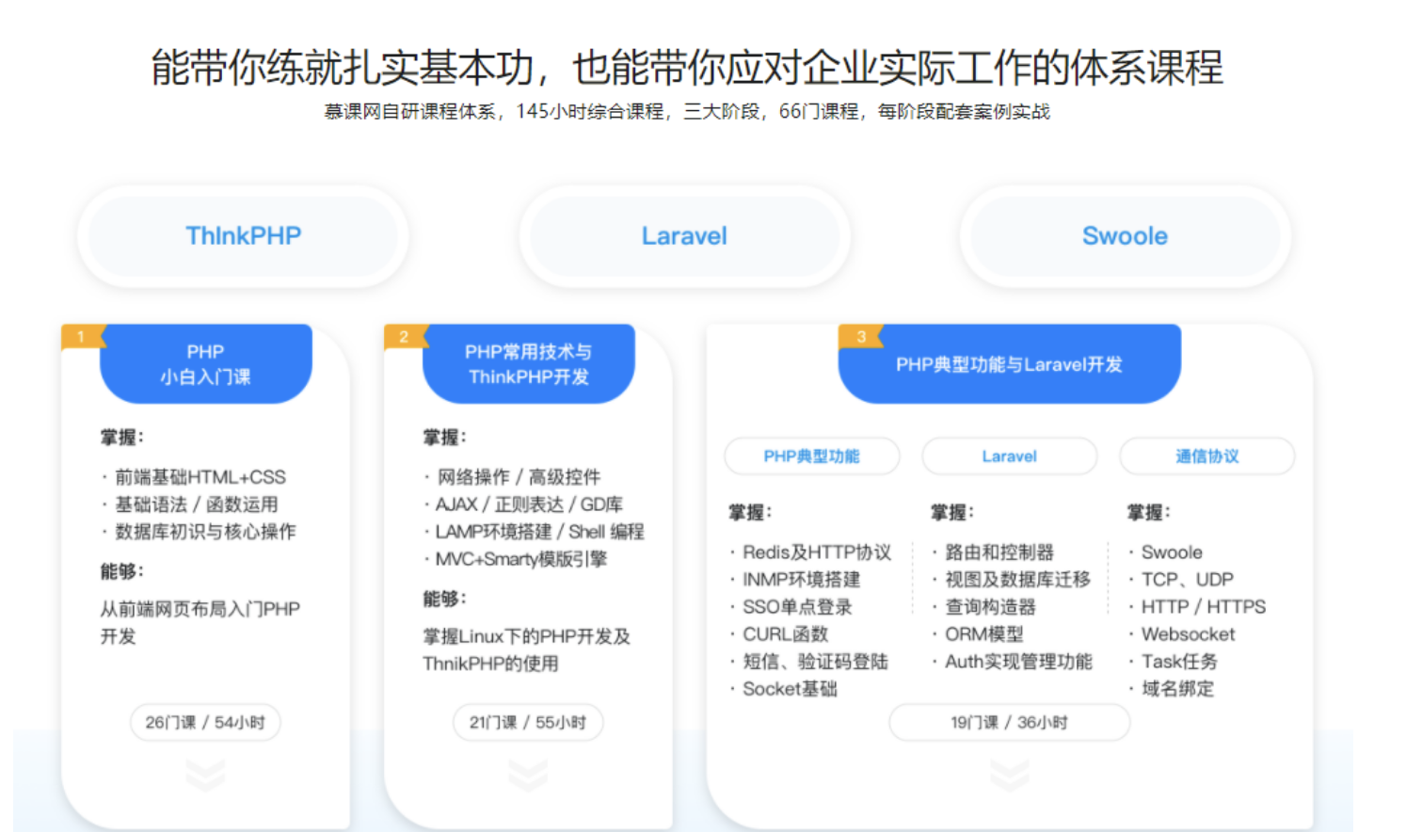Image resolution: width=1406 pixels, height=832 pixels.
Task: Click LAMP环境搭建 / Shell 编程 item
Action: click(x=540, y=532)
